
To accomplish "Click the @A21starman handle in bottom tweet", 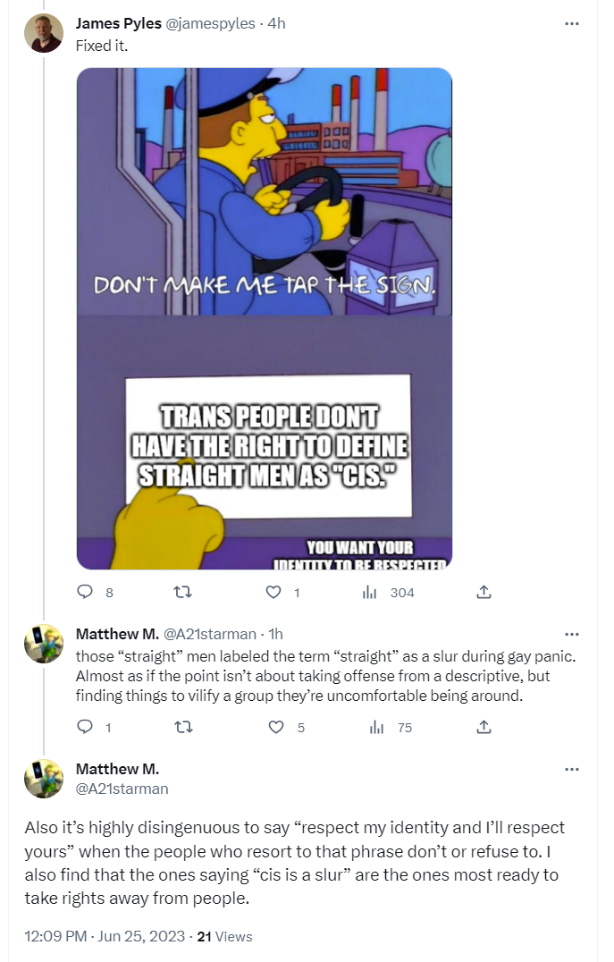I will pyautogui.click(x=122, y=789).
